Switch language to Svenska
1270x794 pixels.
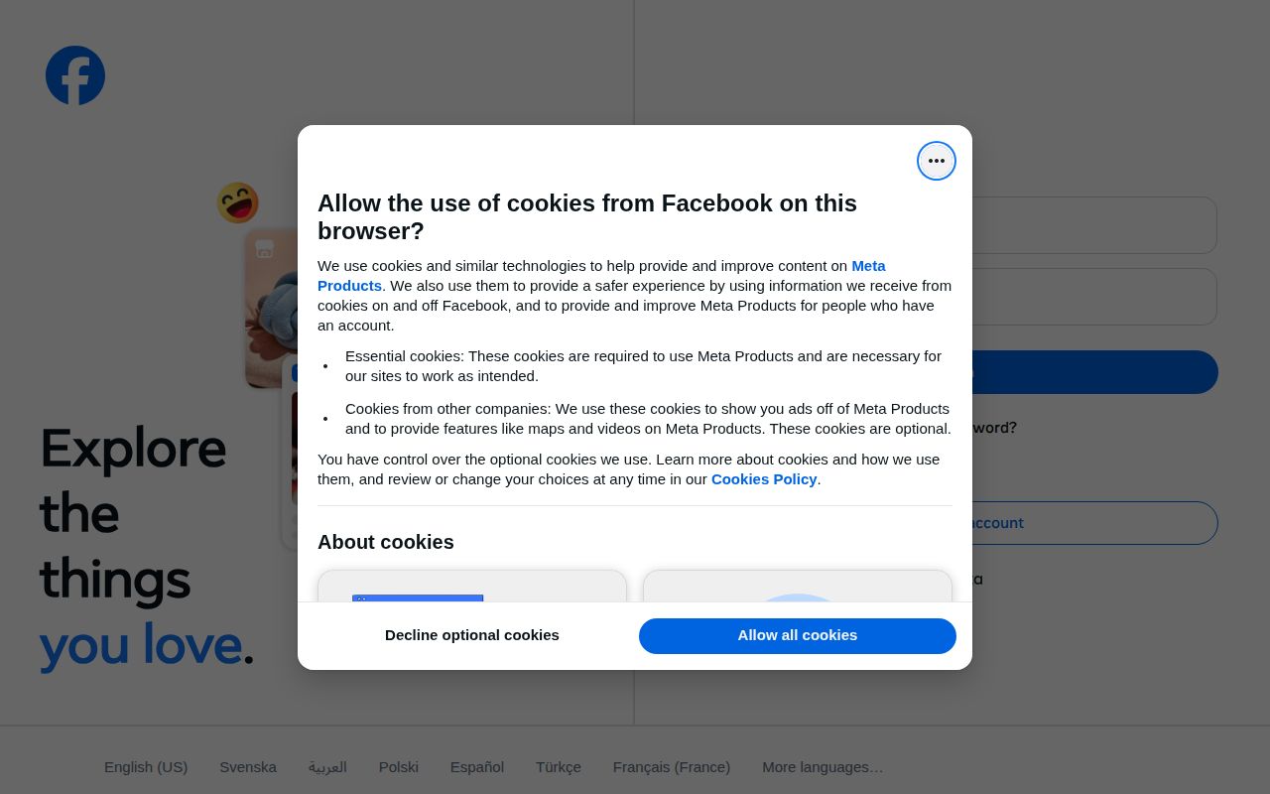(248, 767)
